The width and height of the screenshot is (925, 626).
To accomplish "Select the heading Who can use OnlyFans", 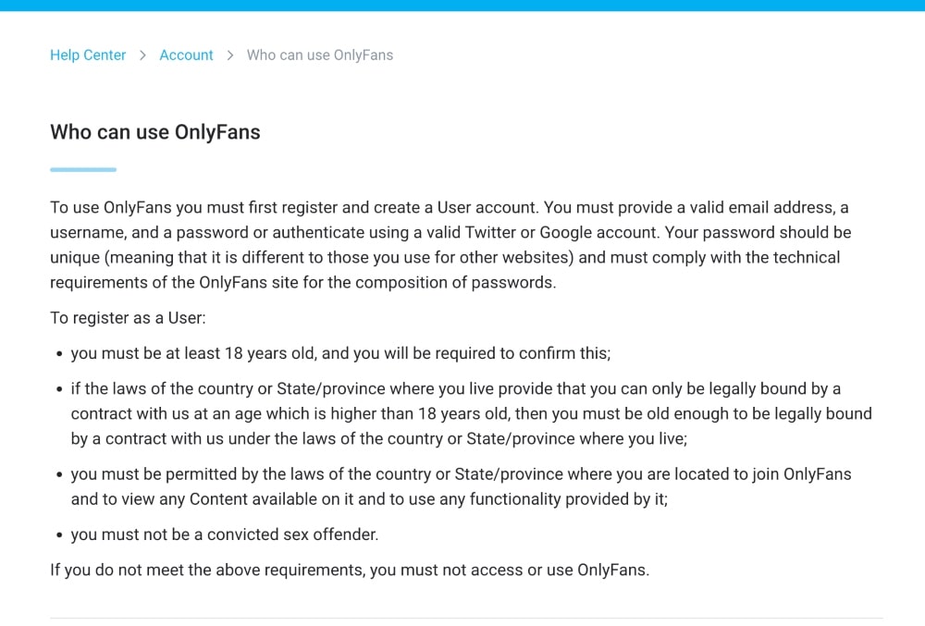I will pos(154,132).
